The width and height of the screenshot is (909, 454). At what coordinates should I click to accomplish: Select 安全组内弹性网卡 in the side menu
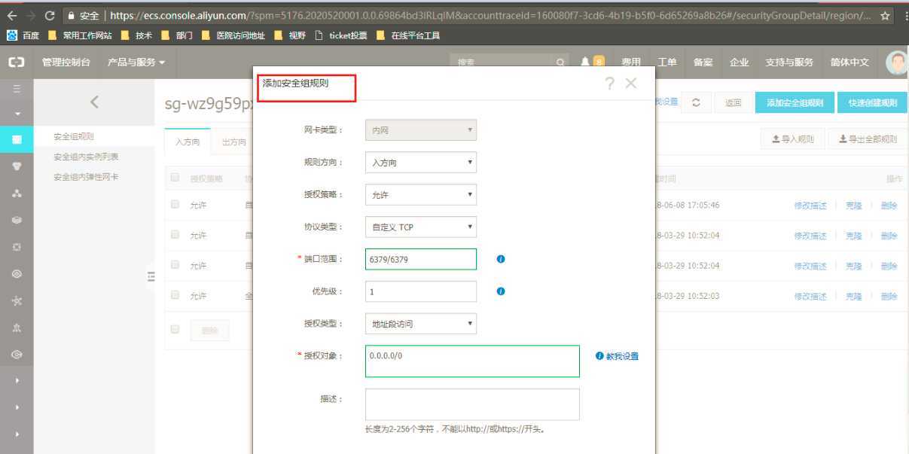point(86,177)
